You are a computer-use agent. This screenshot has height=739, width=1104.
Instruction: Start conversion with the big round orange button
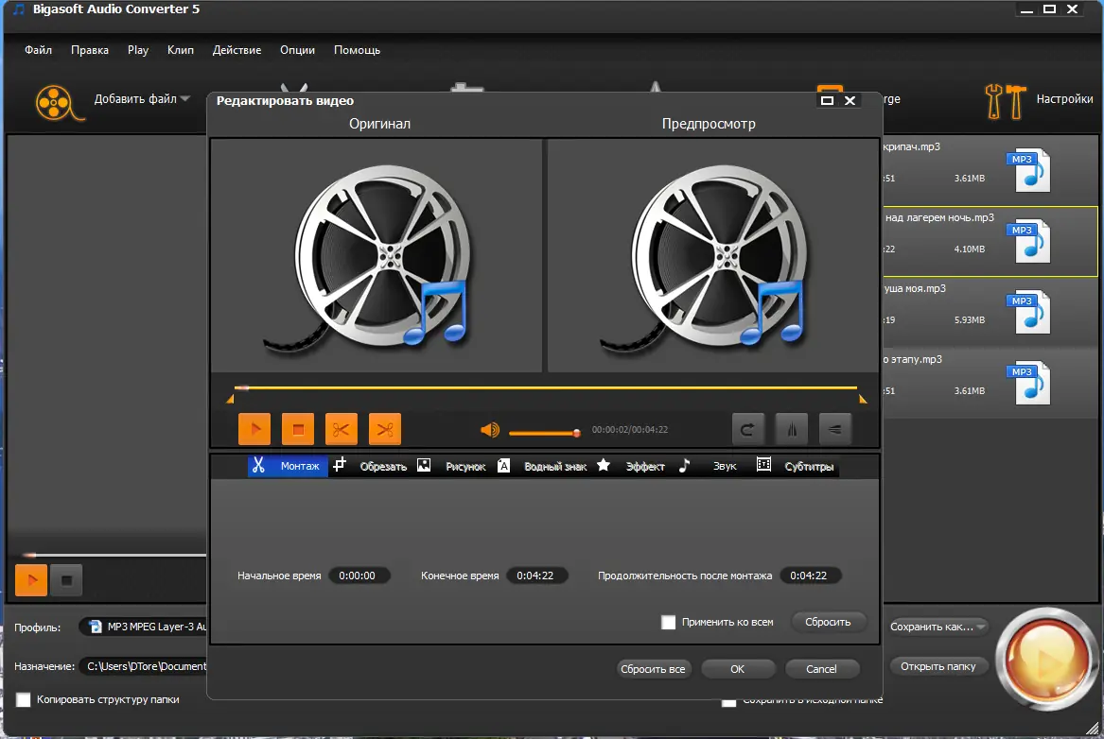click(x=1046, y=659)
